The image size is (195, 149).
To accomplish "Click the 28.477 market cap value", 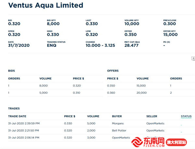I will 131,45.
